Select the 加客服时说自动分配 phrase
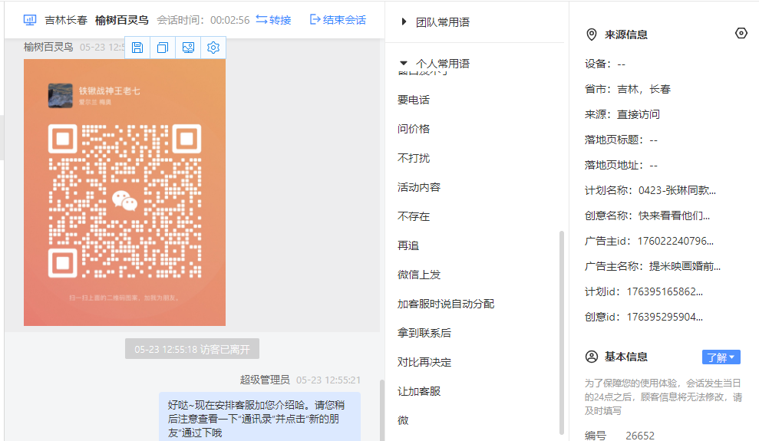Viewport: 759px width, 441px height. (446, 304)
